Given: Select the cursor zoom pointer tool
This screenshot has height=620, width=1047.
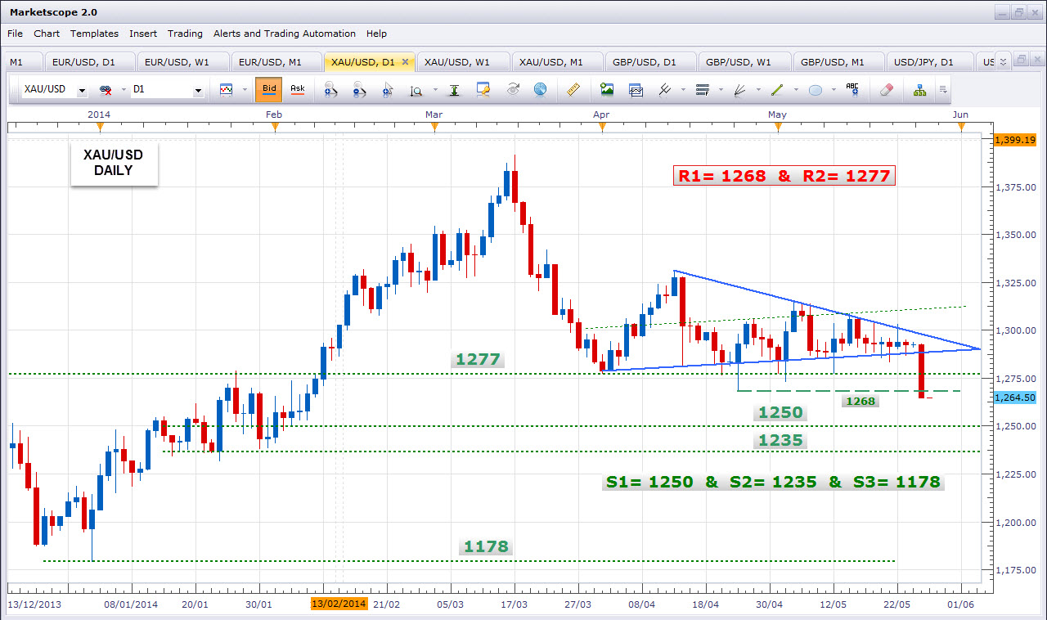Looking at the screenshot, I should (x=388, y=90).
